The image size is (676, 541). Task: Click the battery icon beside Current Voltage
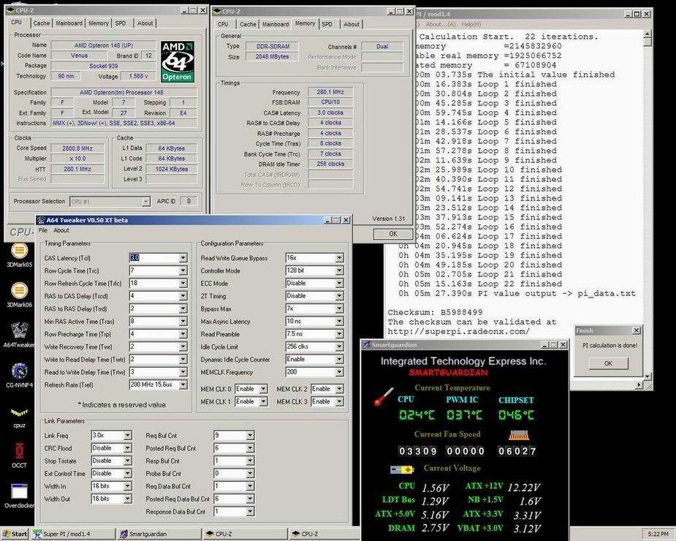pos(402,469)
